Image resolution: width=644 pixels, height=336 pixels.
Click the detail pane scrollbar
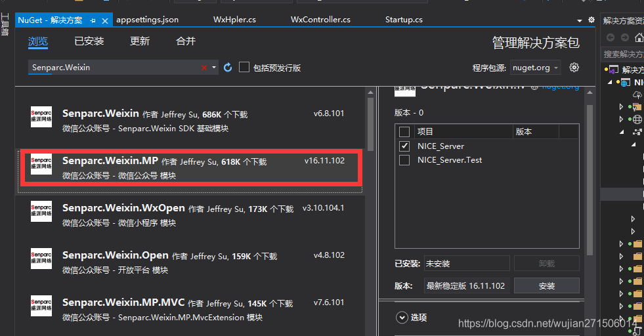590,180
